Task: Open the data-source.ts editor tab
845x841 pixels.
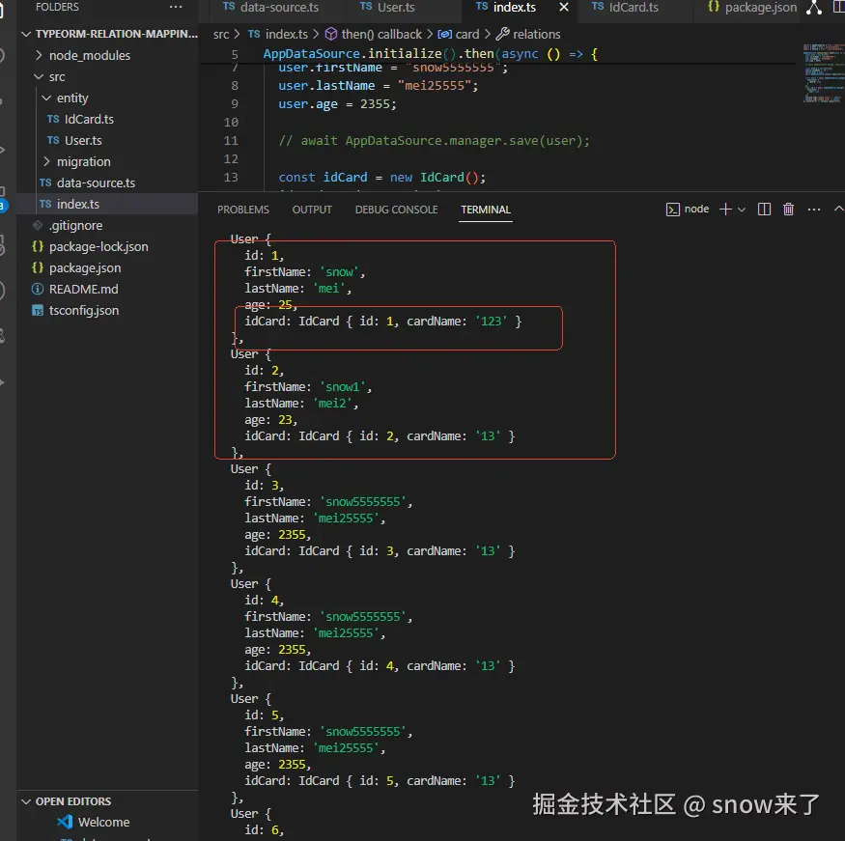Action: tap(271, 8)
